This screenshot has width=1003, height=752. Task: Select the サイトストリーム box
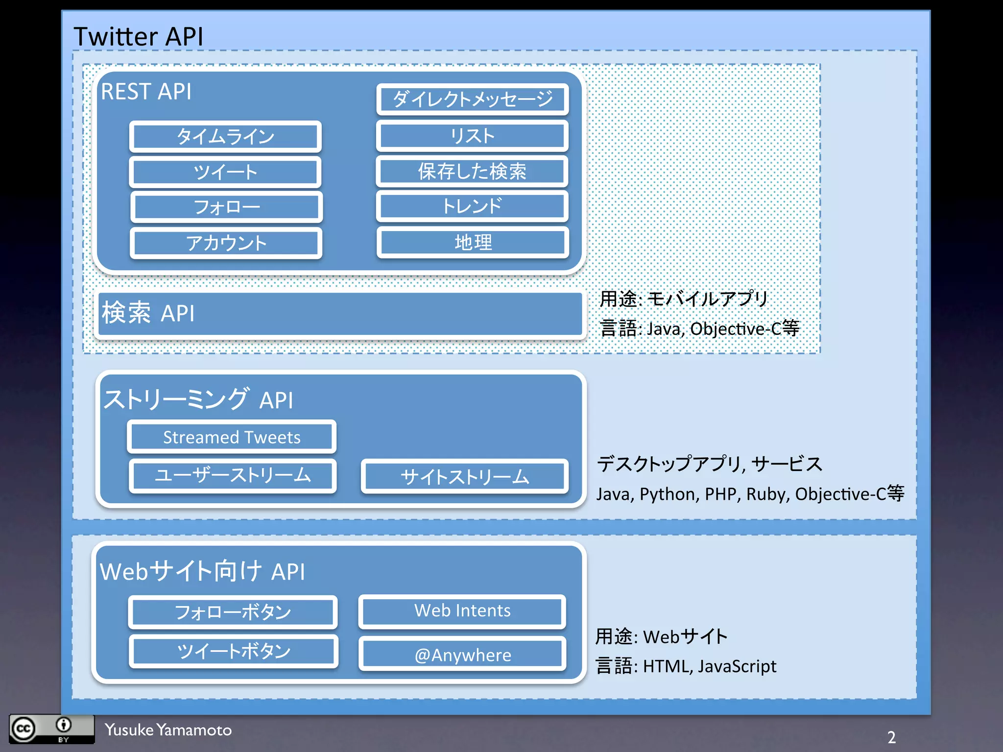(x=465, y=476)
